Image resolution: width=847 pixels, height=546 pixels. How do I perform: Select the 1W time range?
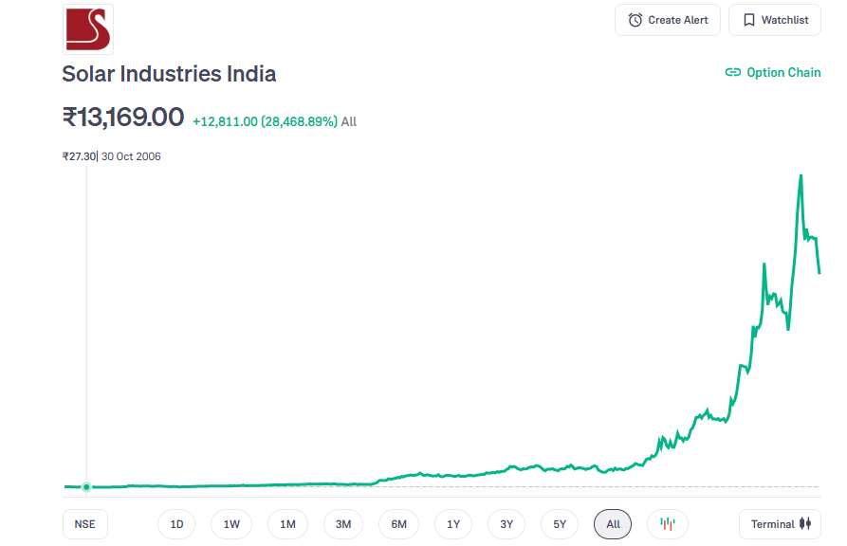click(231, 524)
